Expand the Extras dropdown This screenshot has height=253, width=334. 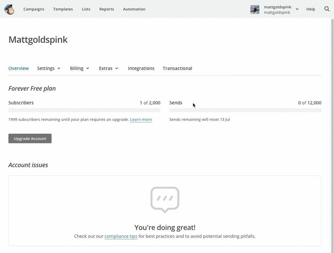pyautogui.click(x=109, y=68)
